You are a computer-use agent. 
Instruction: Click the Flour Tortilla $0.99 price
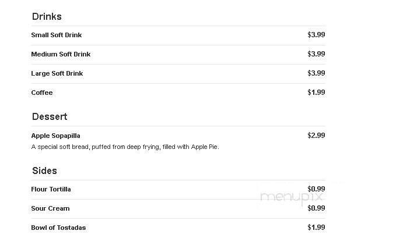click(316, 189)
